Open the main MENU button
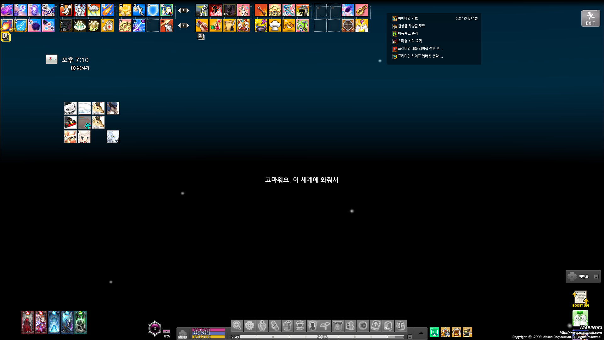This screenshot has height=340, width=604. coord(182,334)
